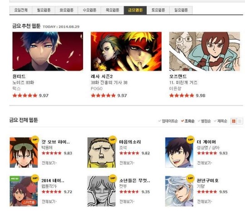Switch to grid thumbnail view icon

[x=234, y=121]
